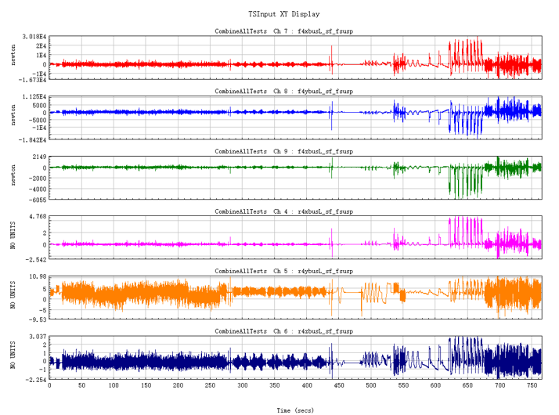
Task: Click the Time (secs) x-axis label
Action: point(295,410)
